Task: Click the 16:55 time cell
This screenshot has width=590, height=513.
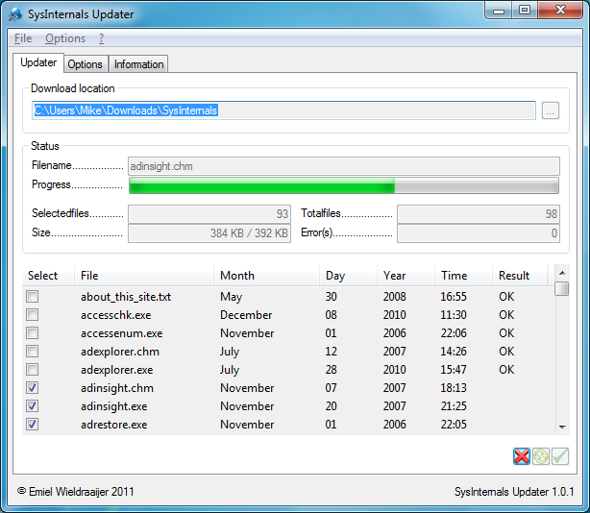Action: (x=454, y=297)
